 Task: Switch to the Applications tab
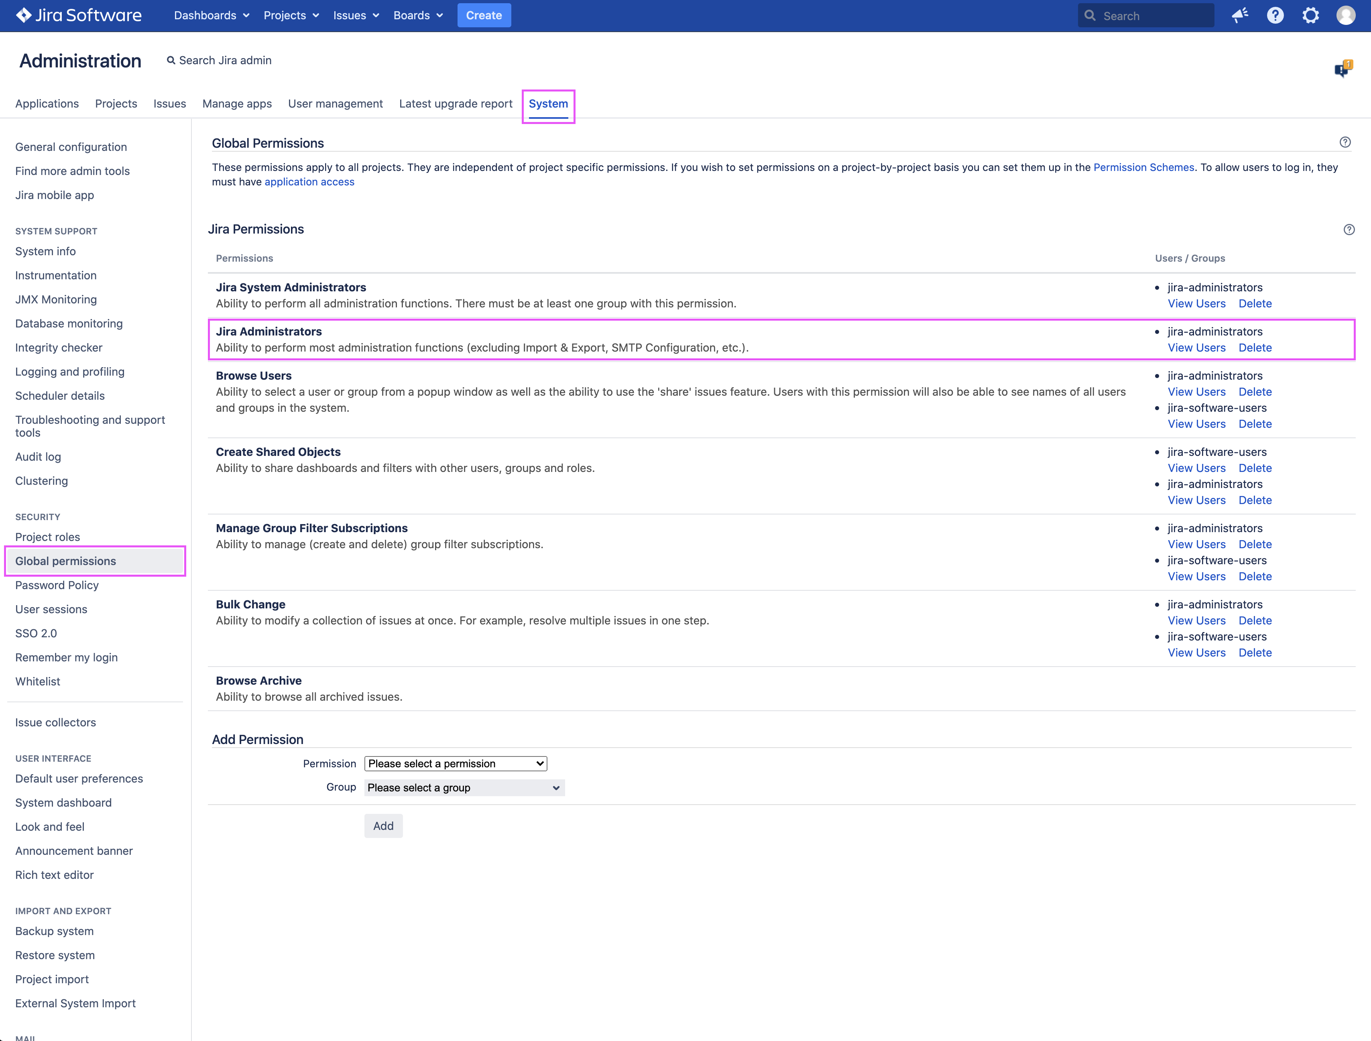47,104
